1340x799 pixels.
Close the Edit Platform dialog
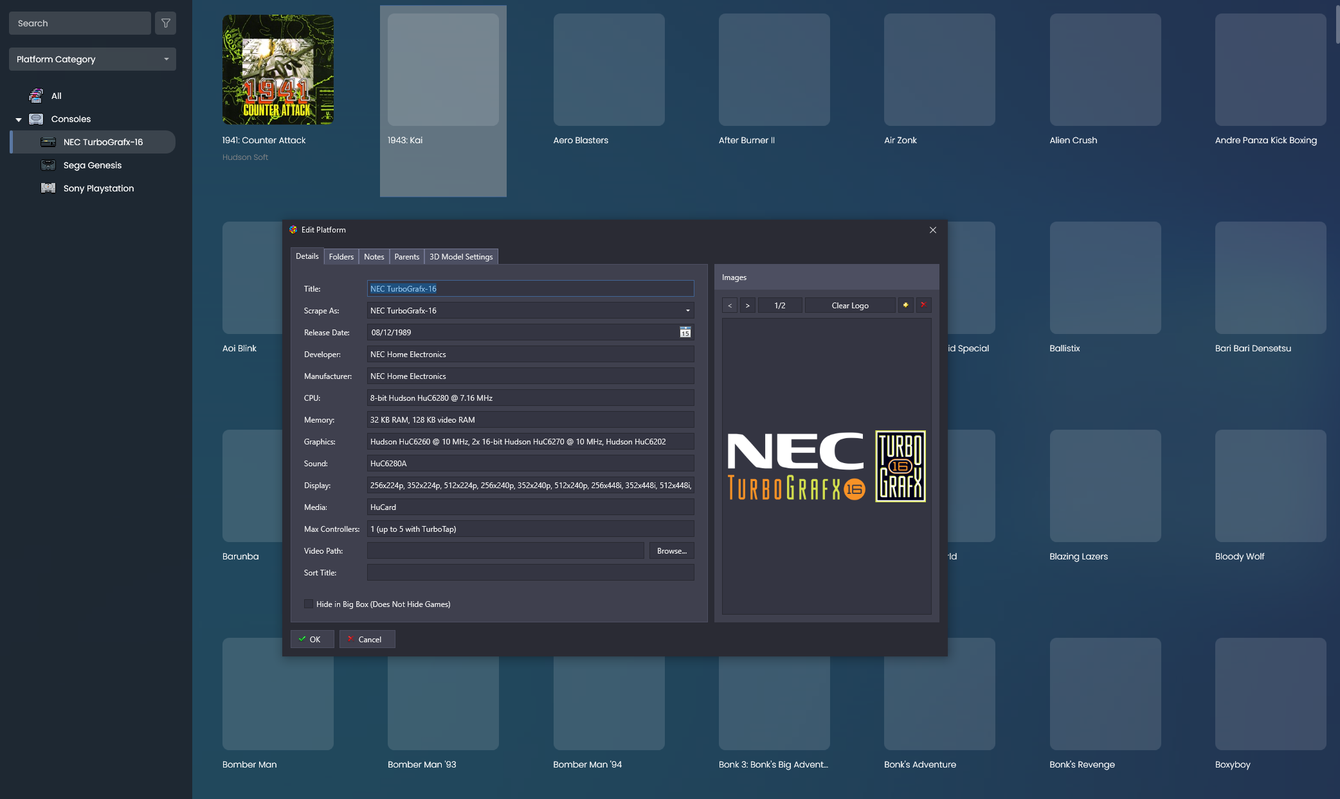point(933,230)
